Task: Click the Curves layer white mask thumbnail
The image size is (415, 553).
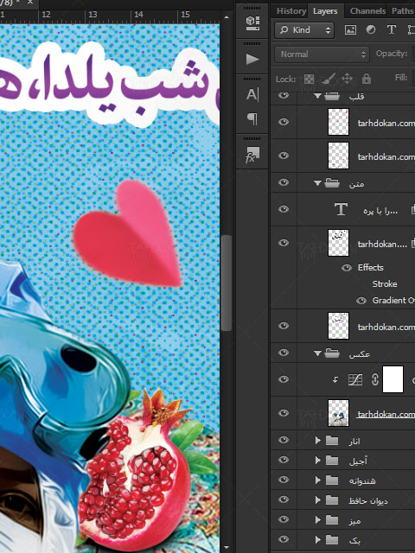Action: tap(393, 379)
